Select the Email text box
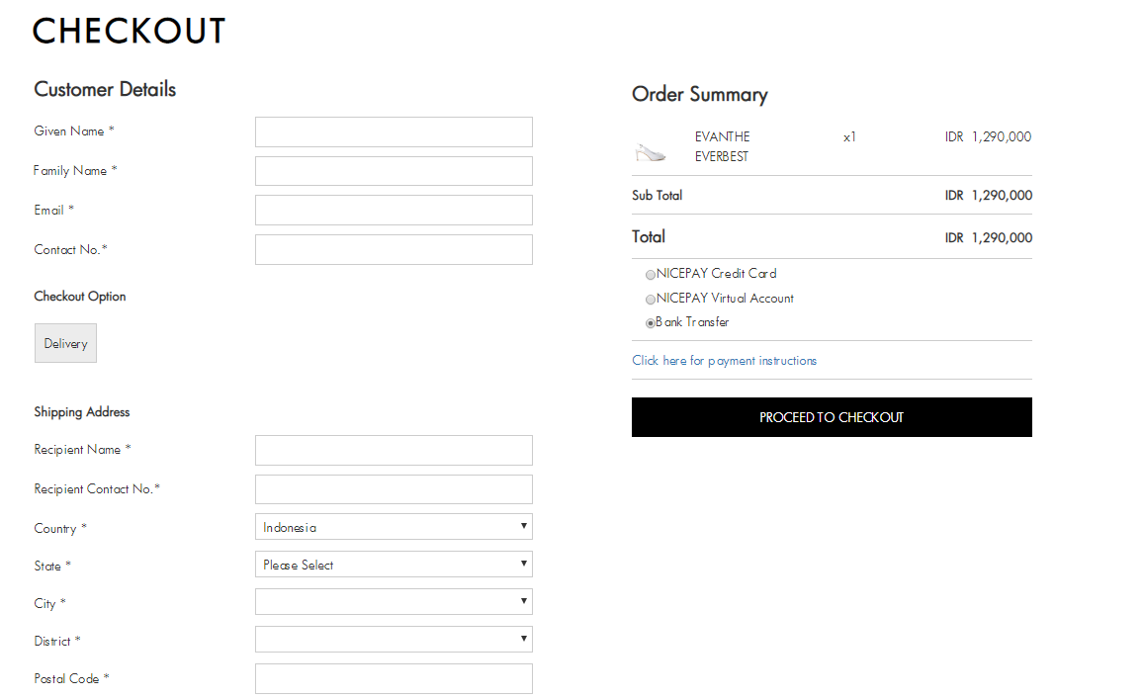1143x698 pixels. (x=394, y=210)
